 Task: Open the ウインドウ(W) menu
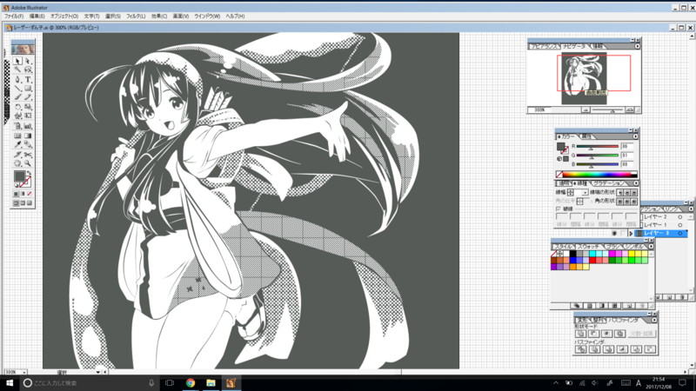207,16
